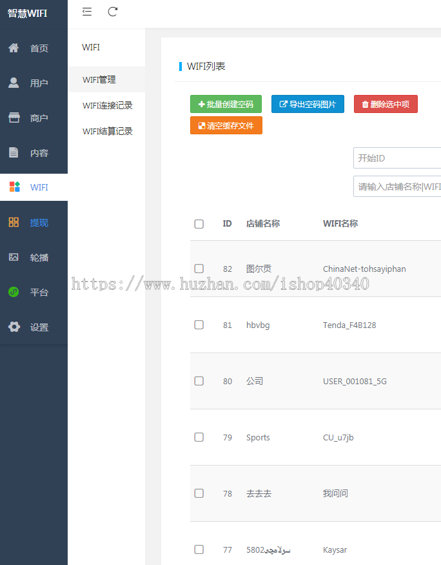Open the 提现 menu entry

[x=34, y=222]
